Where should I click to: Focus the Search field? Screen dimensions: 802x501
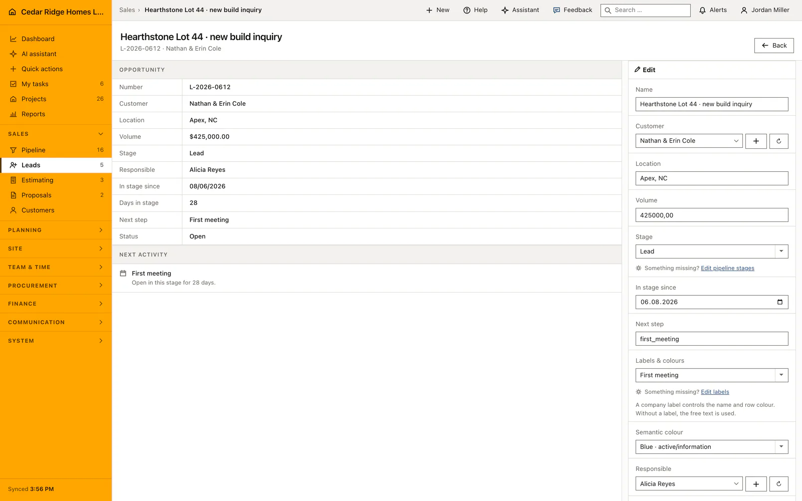click(x=646, y=10)
